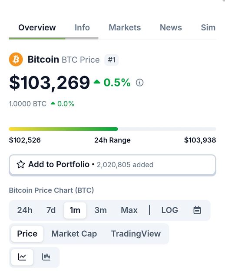Select the Max chart range
The image size is (225, 278).
[129, 210]
